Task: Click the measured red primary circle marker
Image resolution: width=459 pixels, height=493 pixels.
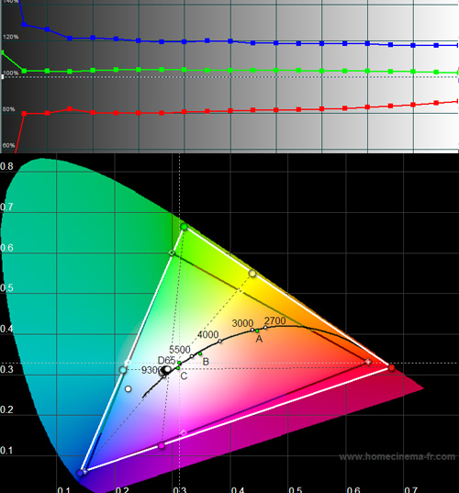Action: click(x=391, y=367)
